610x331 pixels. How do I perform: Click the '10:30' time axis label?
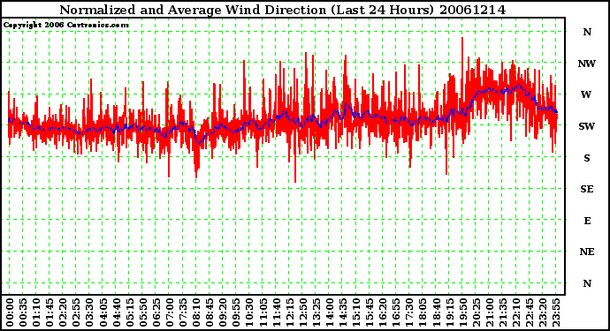point(250,312)
